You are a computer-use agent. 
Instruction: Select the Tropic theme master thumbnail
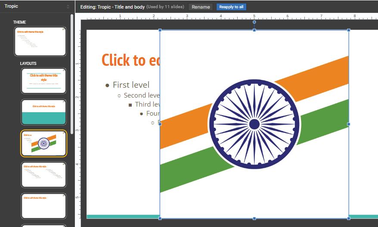[40, 41]
